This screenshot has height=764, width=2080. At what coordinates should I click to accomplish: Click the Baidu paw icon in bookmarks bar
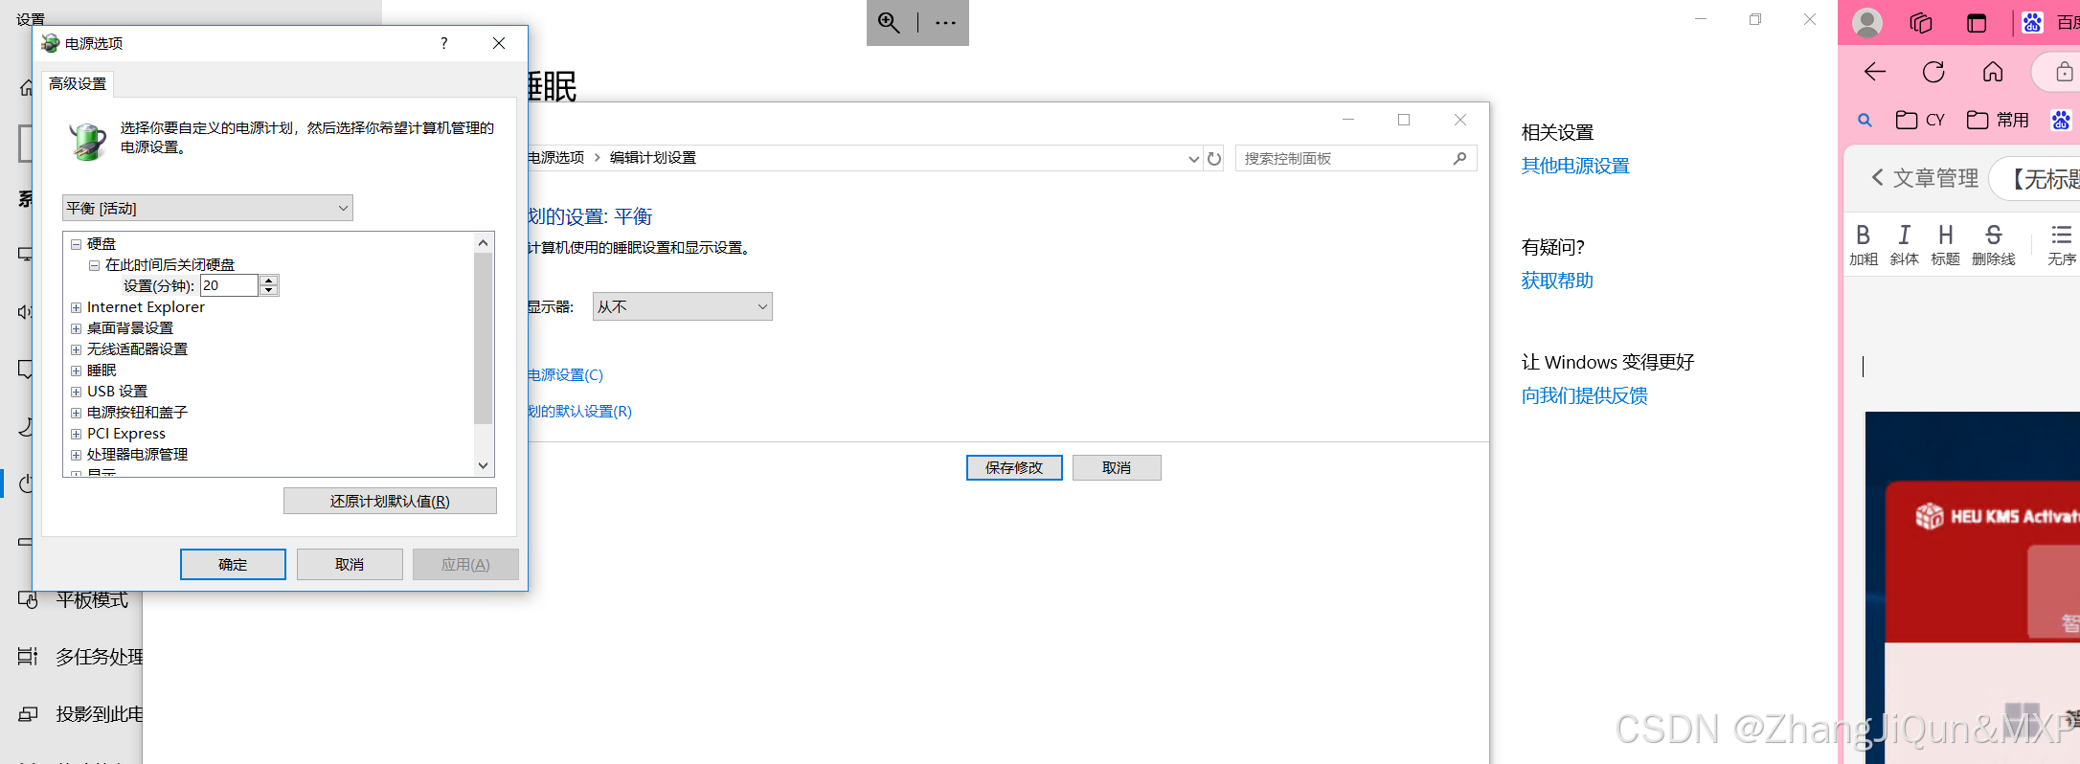pyautogui.click(x=2061, y=120)
